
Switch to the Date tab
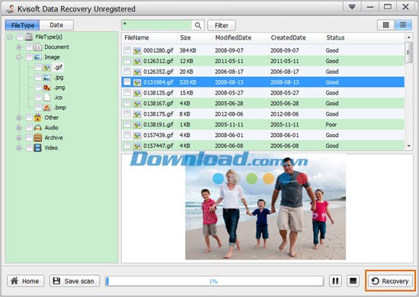[x=56, y=25]
